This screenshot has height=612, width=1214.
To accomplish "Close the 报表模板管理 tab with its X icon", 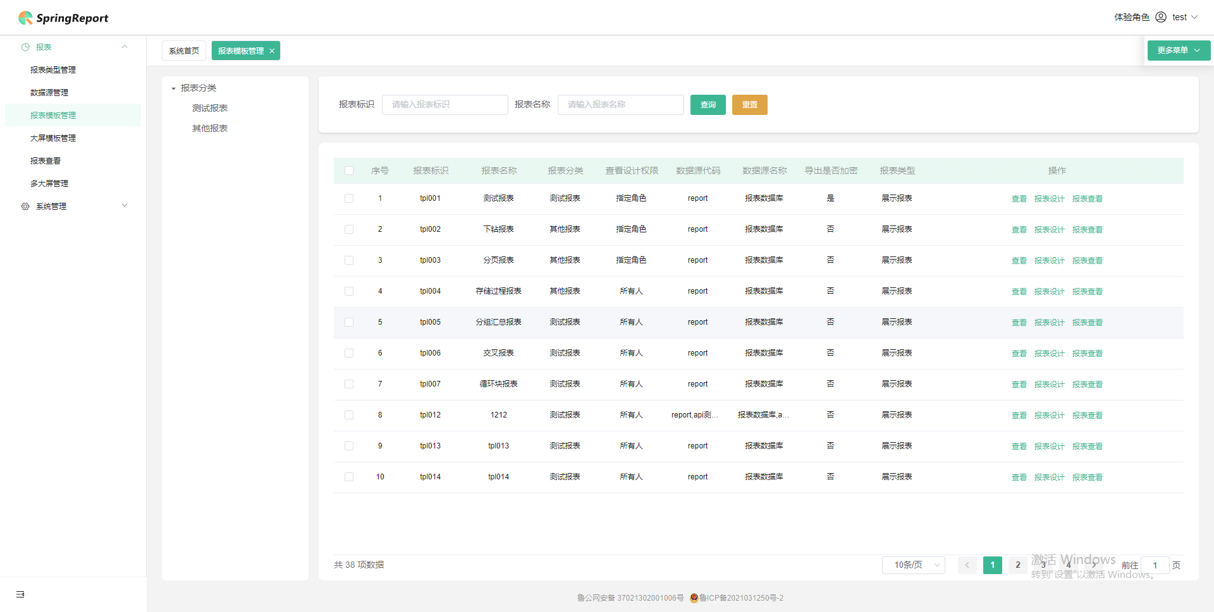I will [x=272, y=51].
